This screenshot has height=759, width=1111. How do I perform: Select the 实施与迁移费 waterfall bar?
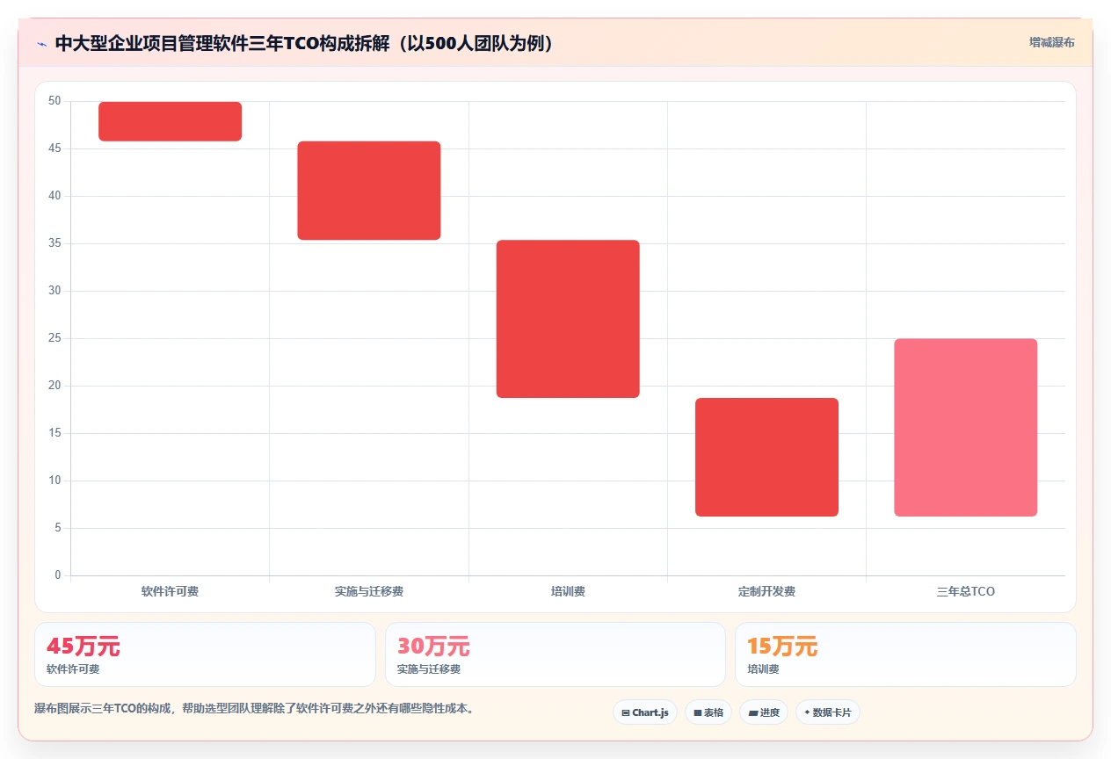pyautogui.click(x=369, y=191)
